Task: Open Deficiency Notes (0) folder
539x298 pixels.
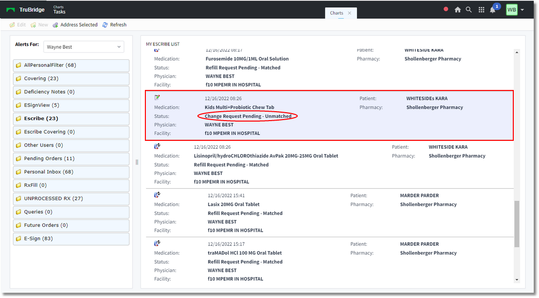Action: [x=71, y=92]
